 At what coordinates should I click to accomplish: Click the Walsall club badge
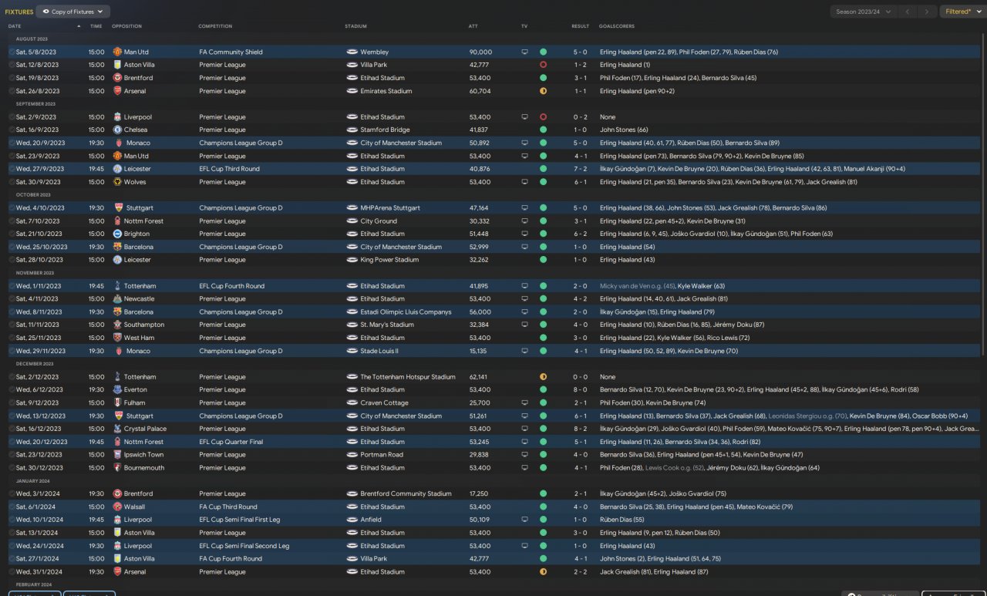[117, 507]
